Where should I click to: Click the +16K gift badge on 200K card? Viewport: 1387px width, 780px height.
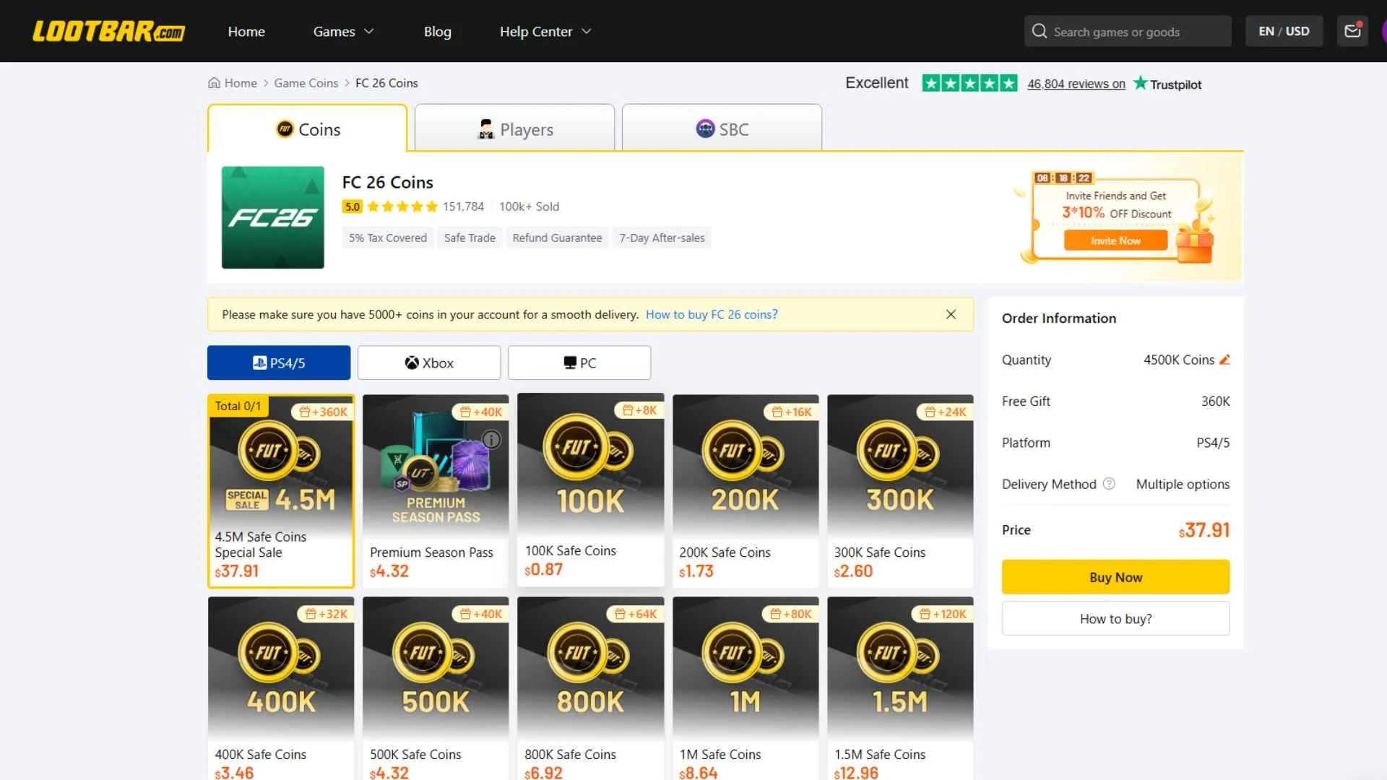[792, 412]
